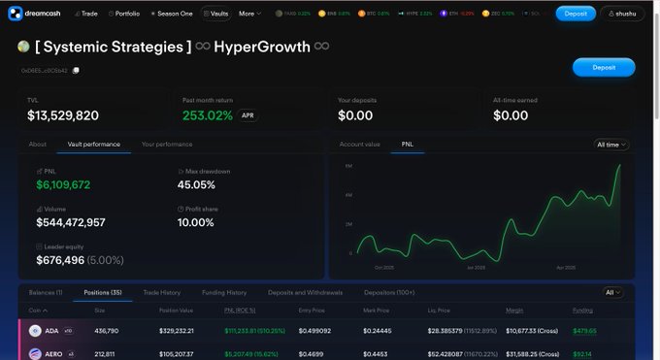Click the ADA coin icon in positions
Viewport: 660px width, 360px height.
[x=35, y=331]
